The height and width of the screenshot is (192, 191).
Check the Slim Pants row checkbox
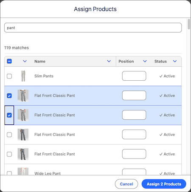pos(9,76)
